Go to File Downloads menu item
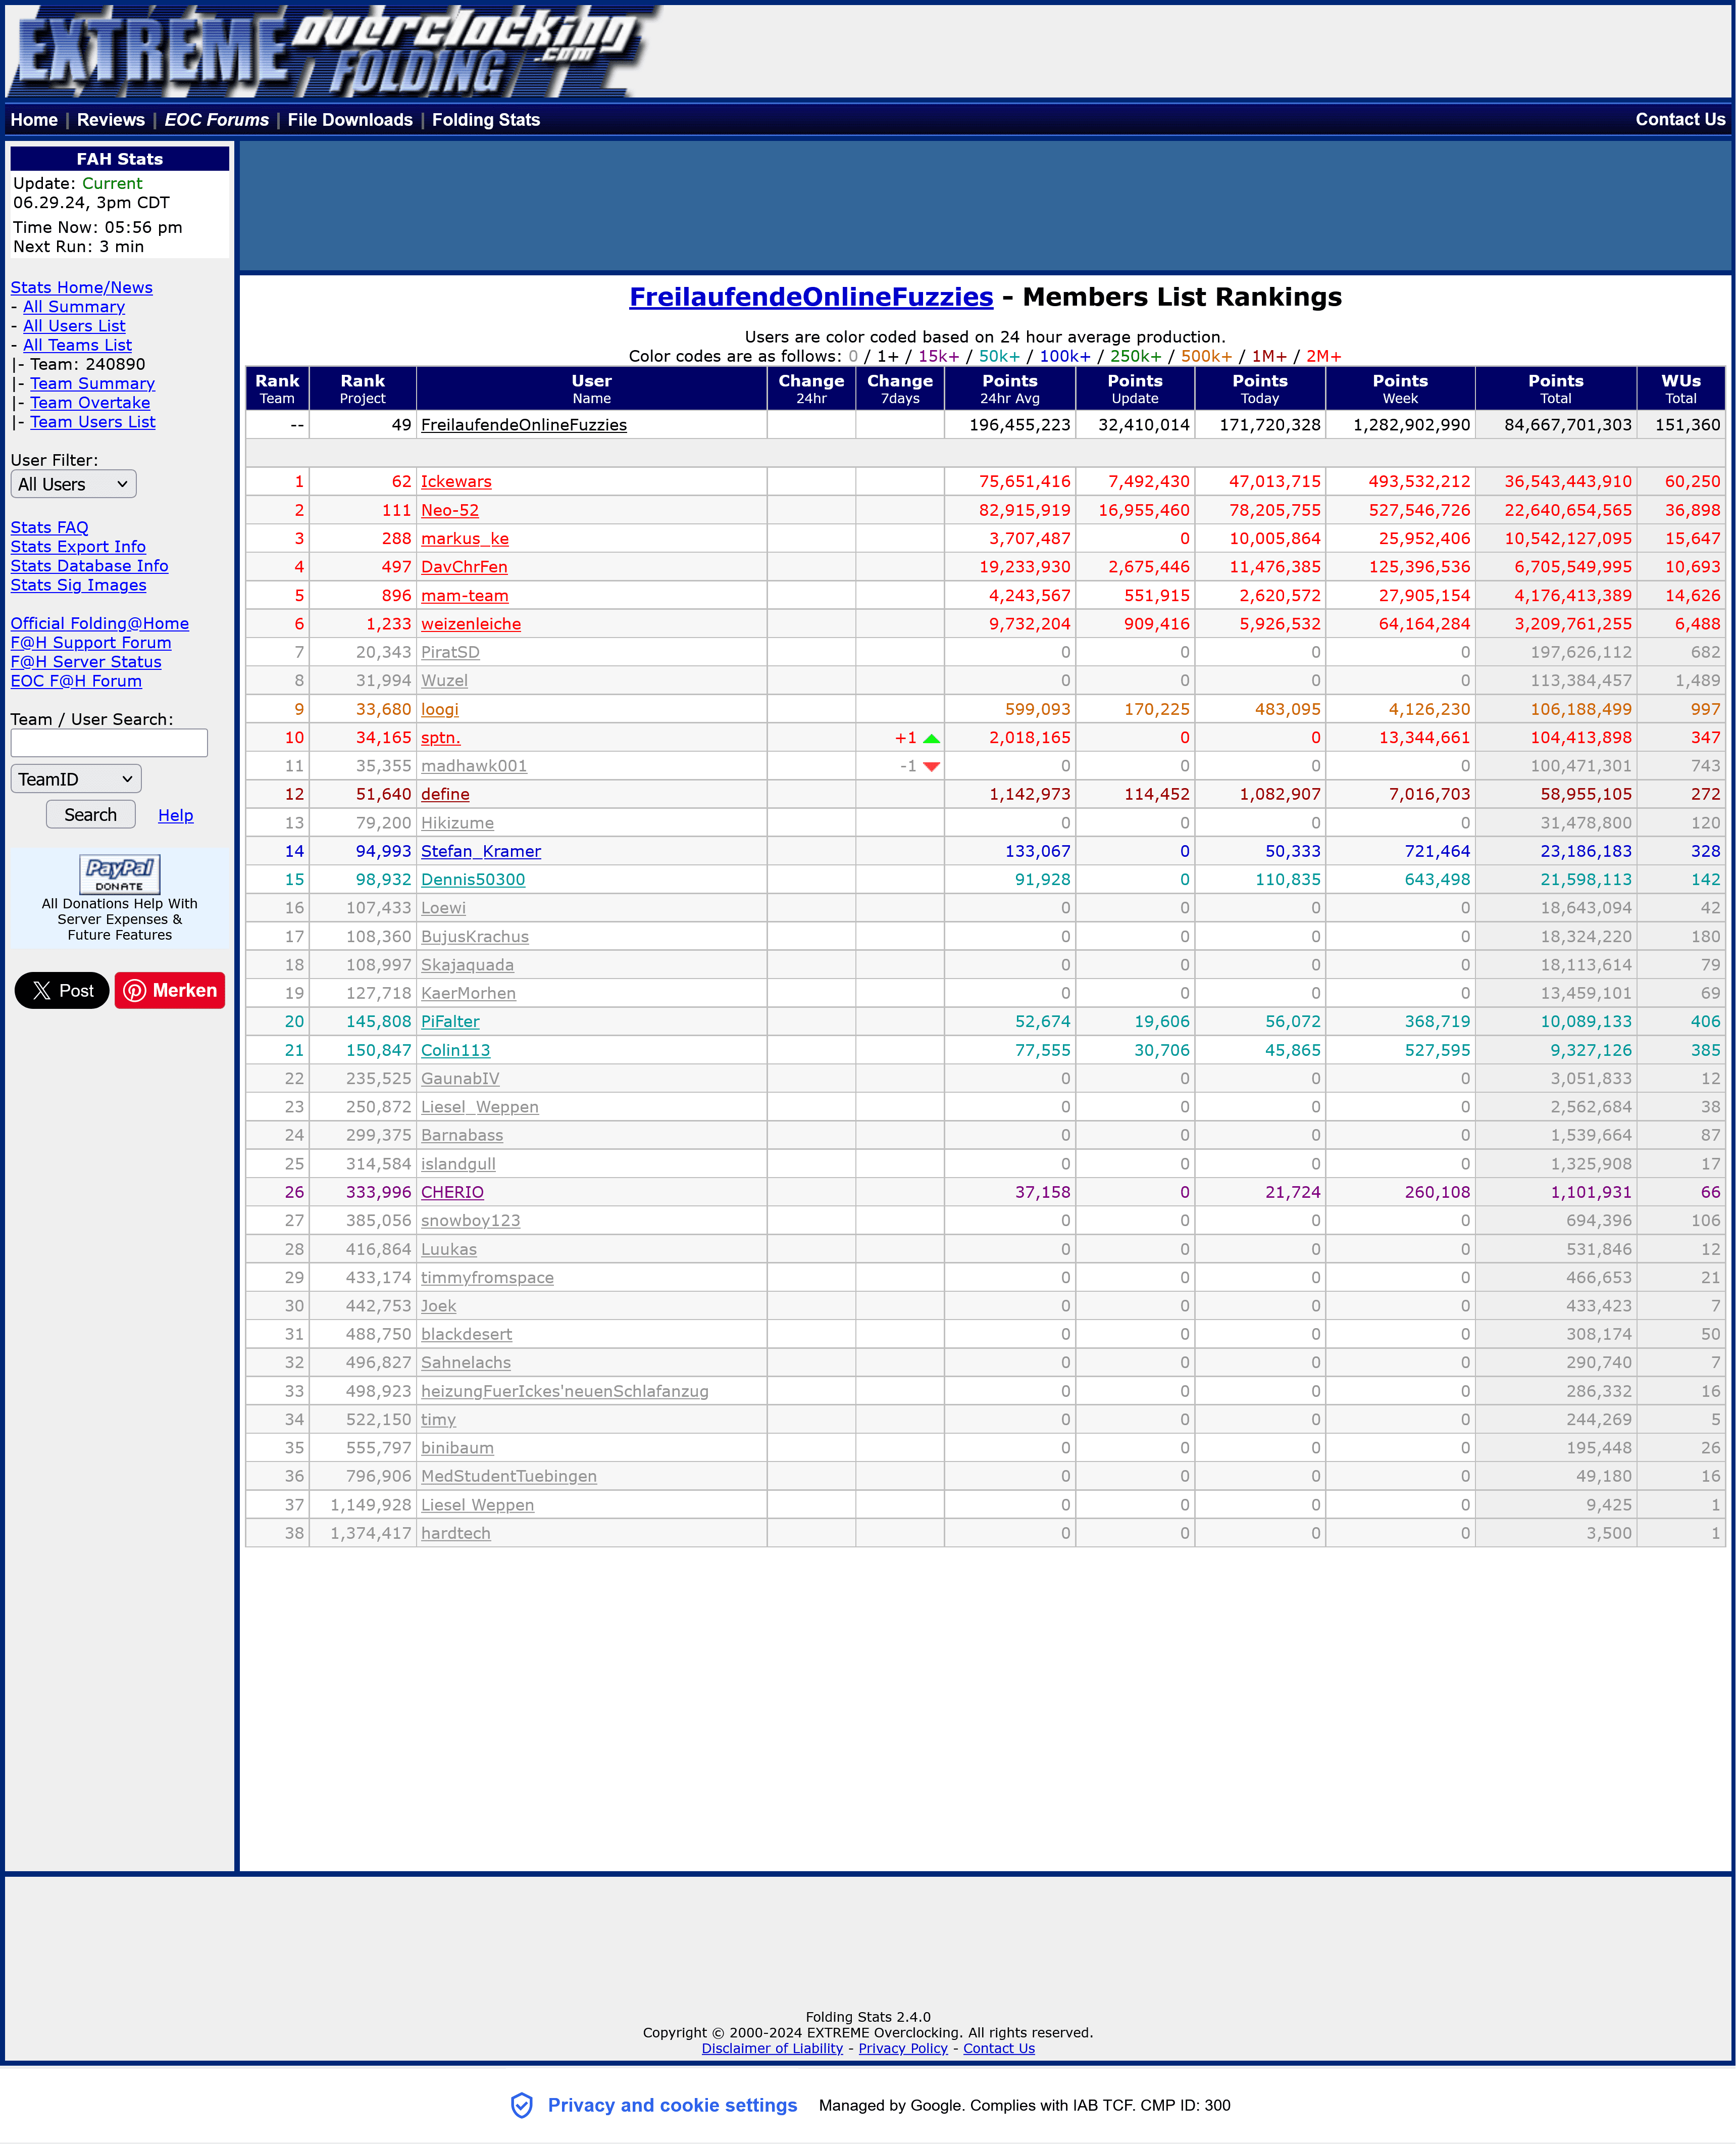 tap(350, 120)
